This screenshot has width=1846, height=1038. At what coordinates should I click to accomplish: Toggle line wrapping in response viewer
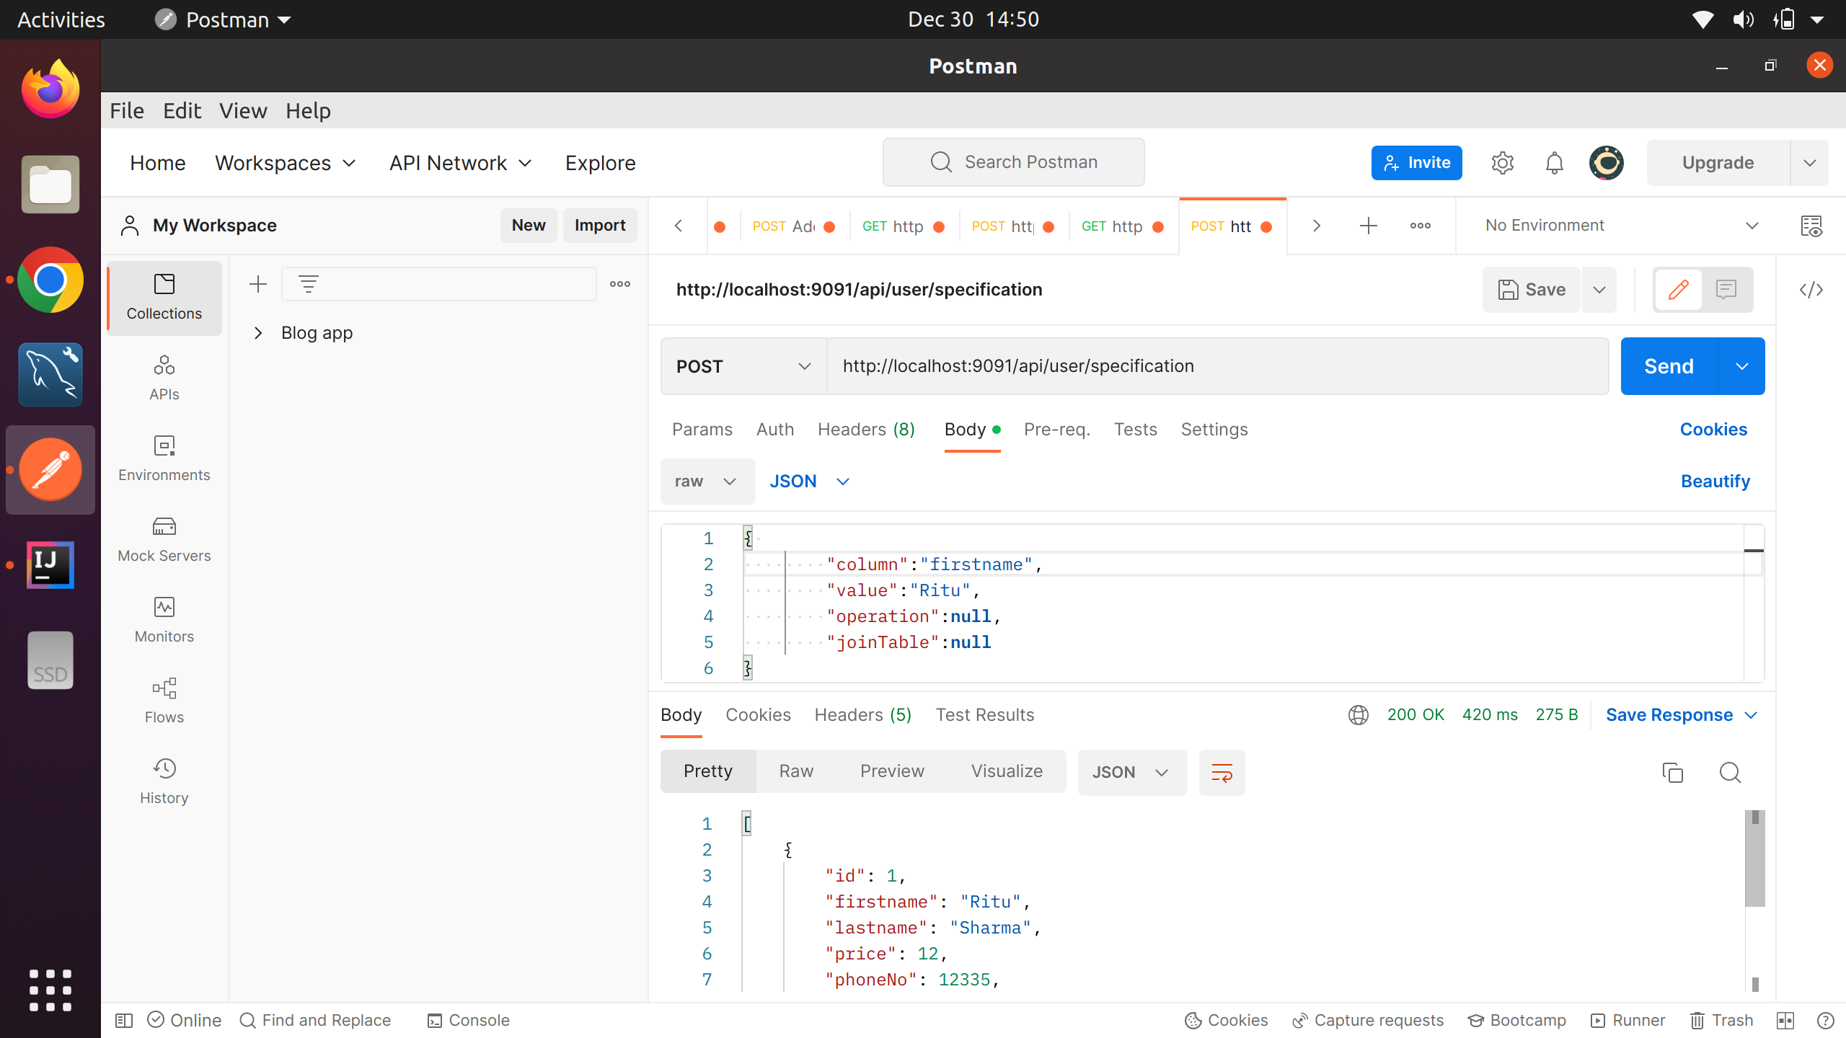point(1222,772)
